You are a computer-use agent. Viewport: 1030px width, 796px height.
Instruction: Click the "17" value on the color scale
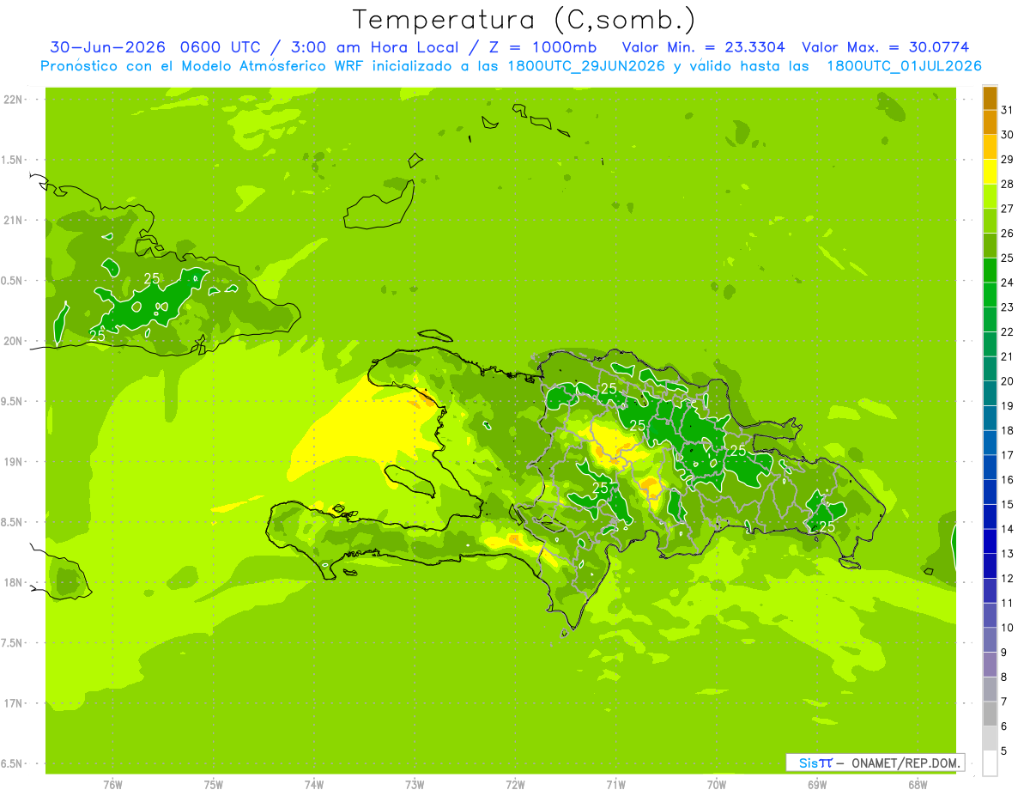click(1008, 455)
